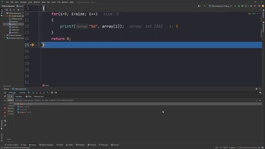Open the user account dropdown icon
This screenshot has width=265, height=149.
(199, 6)
